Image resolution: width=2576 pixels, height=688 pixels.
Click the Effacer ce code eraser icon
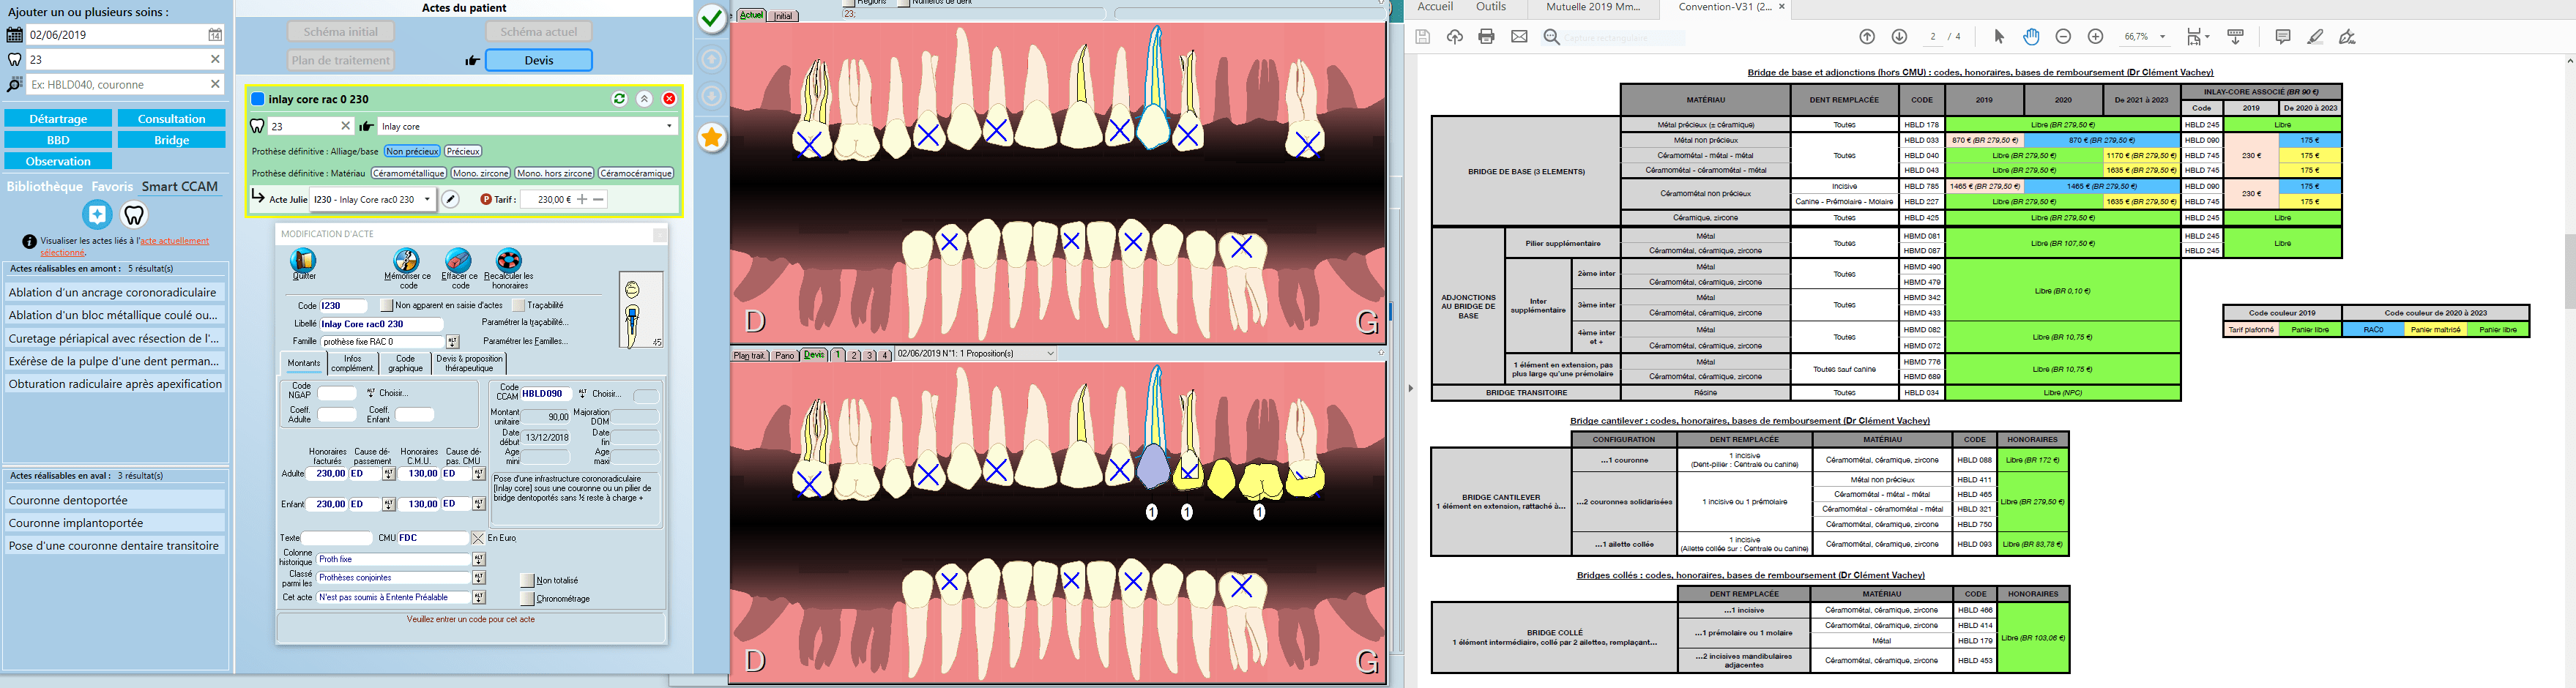point(458,260)
